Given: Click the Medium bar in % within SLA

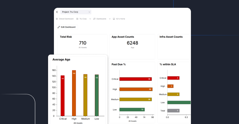Looking at the screenshot, I should pos(173,94).
